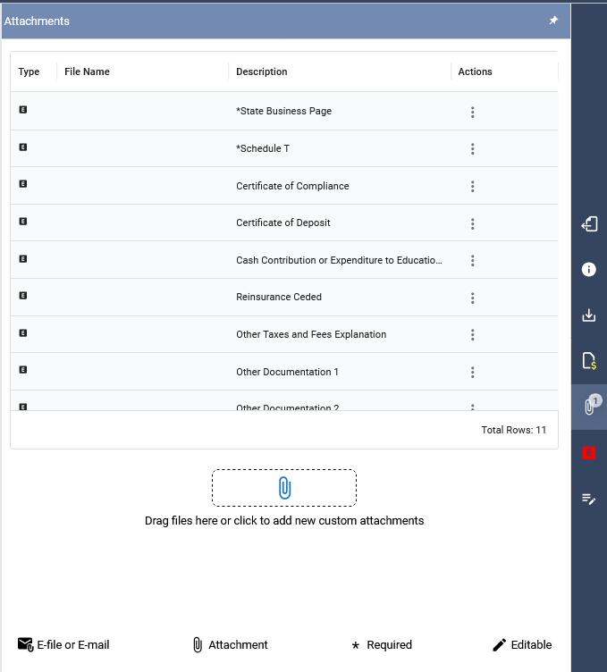This screenshot has height=672, width=607.
Task: Click the E-file or E-mail legend item
Action: (x=63, y=644)
